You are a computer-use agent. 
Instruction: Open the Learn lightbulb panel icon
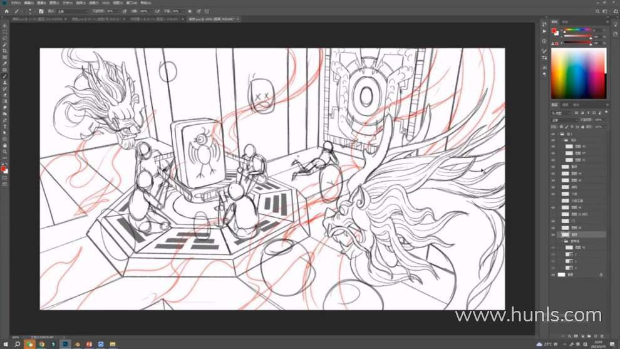(x=615, y=24)
